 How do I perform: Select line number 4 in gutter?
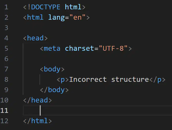click(6, 38)
